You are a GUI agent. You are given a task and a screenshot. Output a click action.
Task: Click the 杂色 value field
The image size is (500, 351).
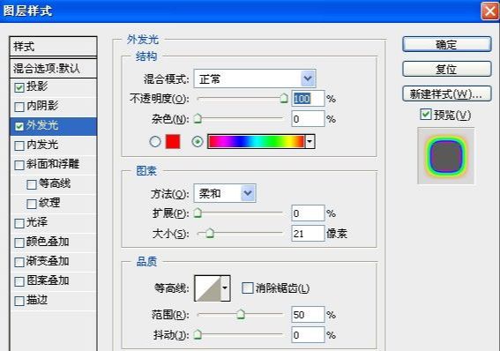(x=308, y=118)
